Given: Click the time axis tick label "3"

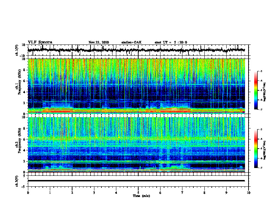Looking at the screenshot, I should [94, 193].
